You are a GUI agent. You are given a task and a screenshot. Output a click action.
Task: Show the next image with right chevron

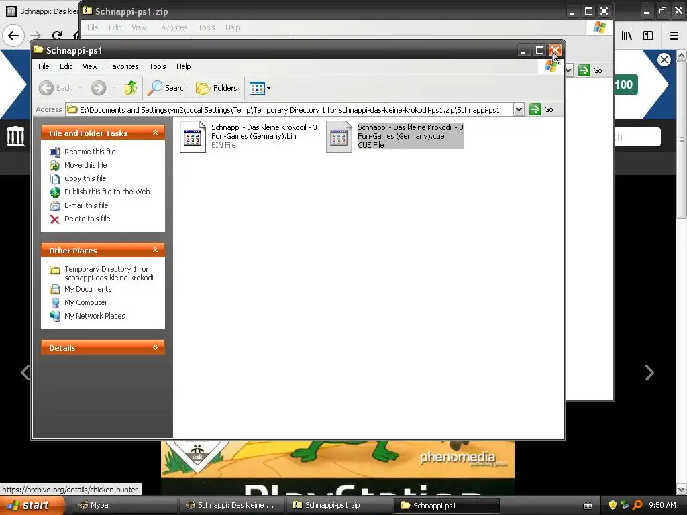tap(649, 373)
